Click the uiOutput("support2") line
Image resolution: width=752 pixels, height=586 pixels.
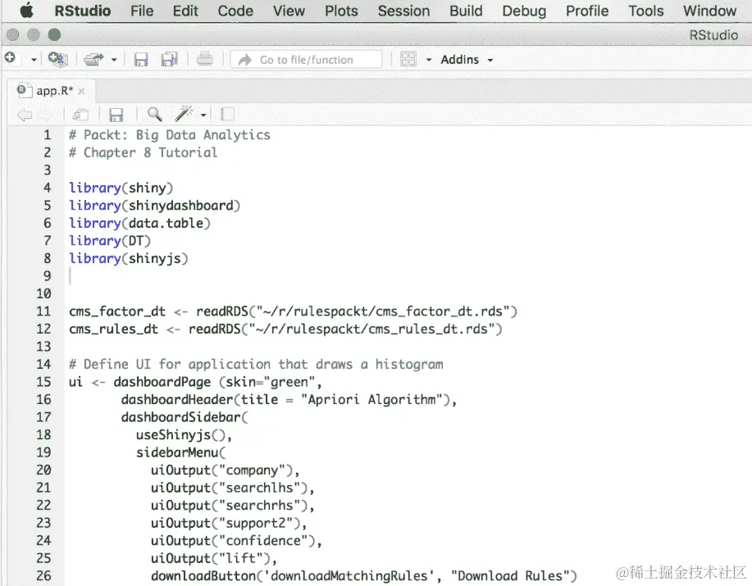229,524
